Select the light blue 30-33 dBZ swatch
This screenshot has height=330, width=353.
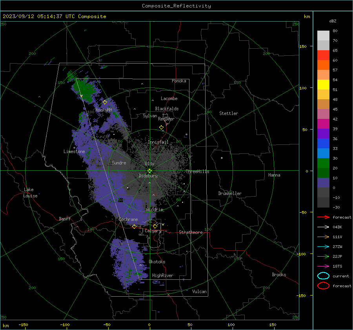point(323,153)
